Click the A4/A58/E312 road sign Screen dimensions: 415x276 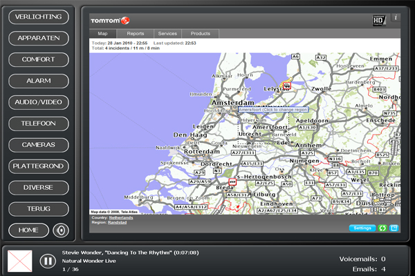pyautogui.click(x=191, y=207)
